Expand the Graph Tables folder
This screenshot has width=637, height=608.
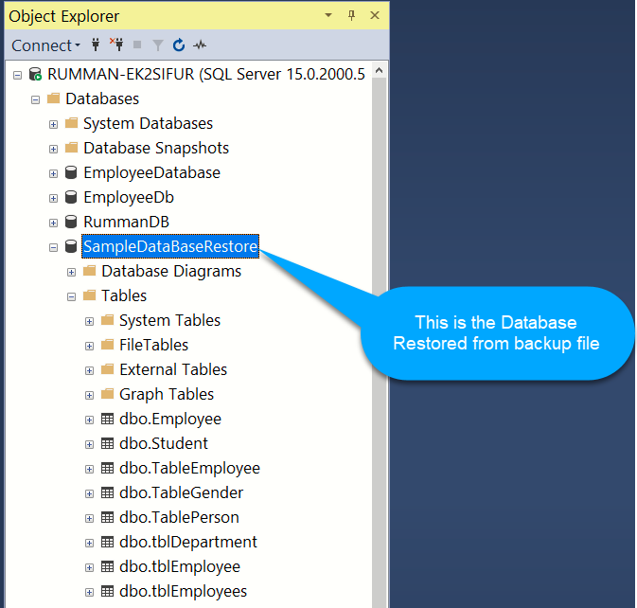[x=89, y=395]
